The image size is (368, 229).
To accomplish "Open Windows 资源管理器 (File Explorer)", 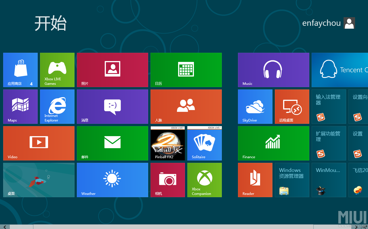I will coord(292,180).
